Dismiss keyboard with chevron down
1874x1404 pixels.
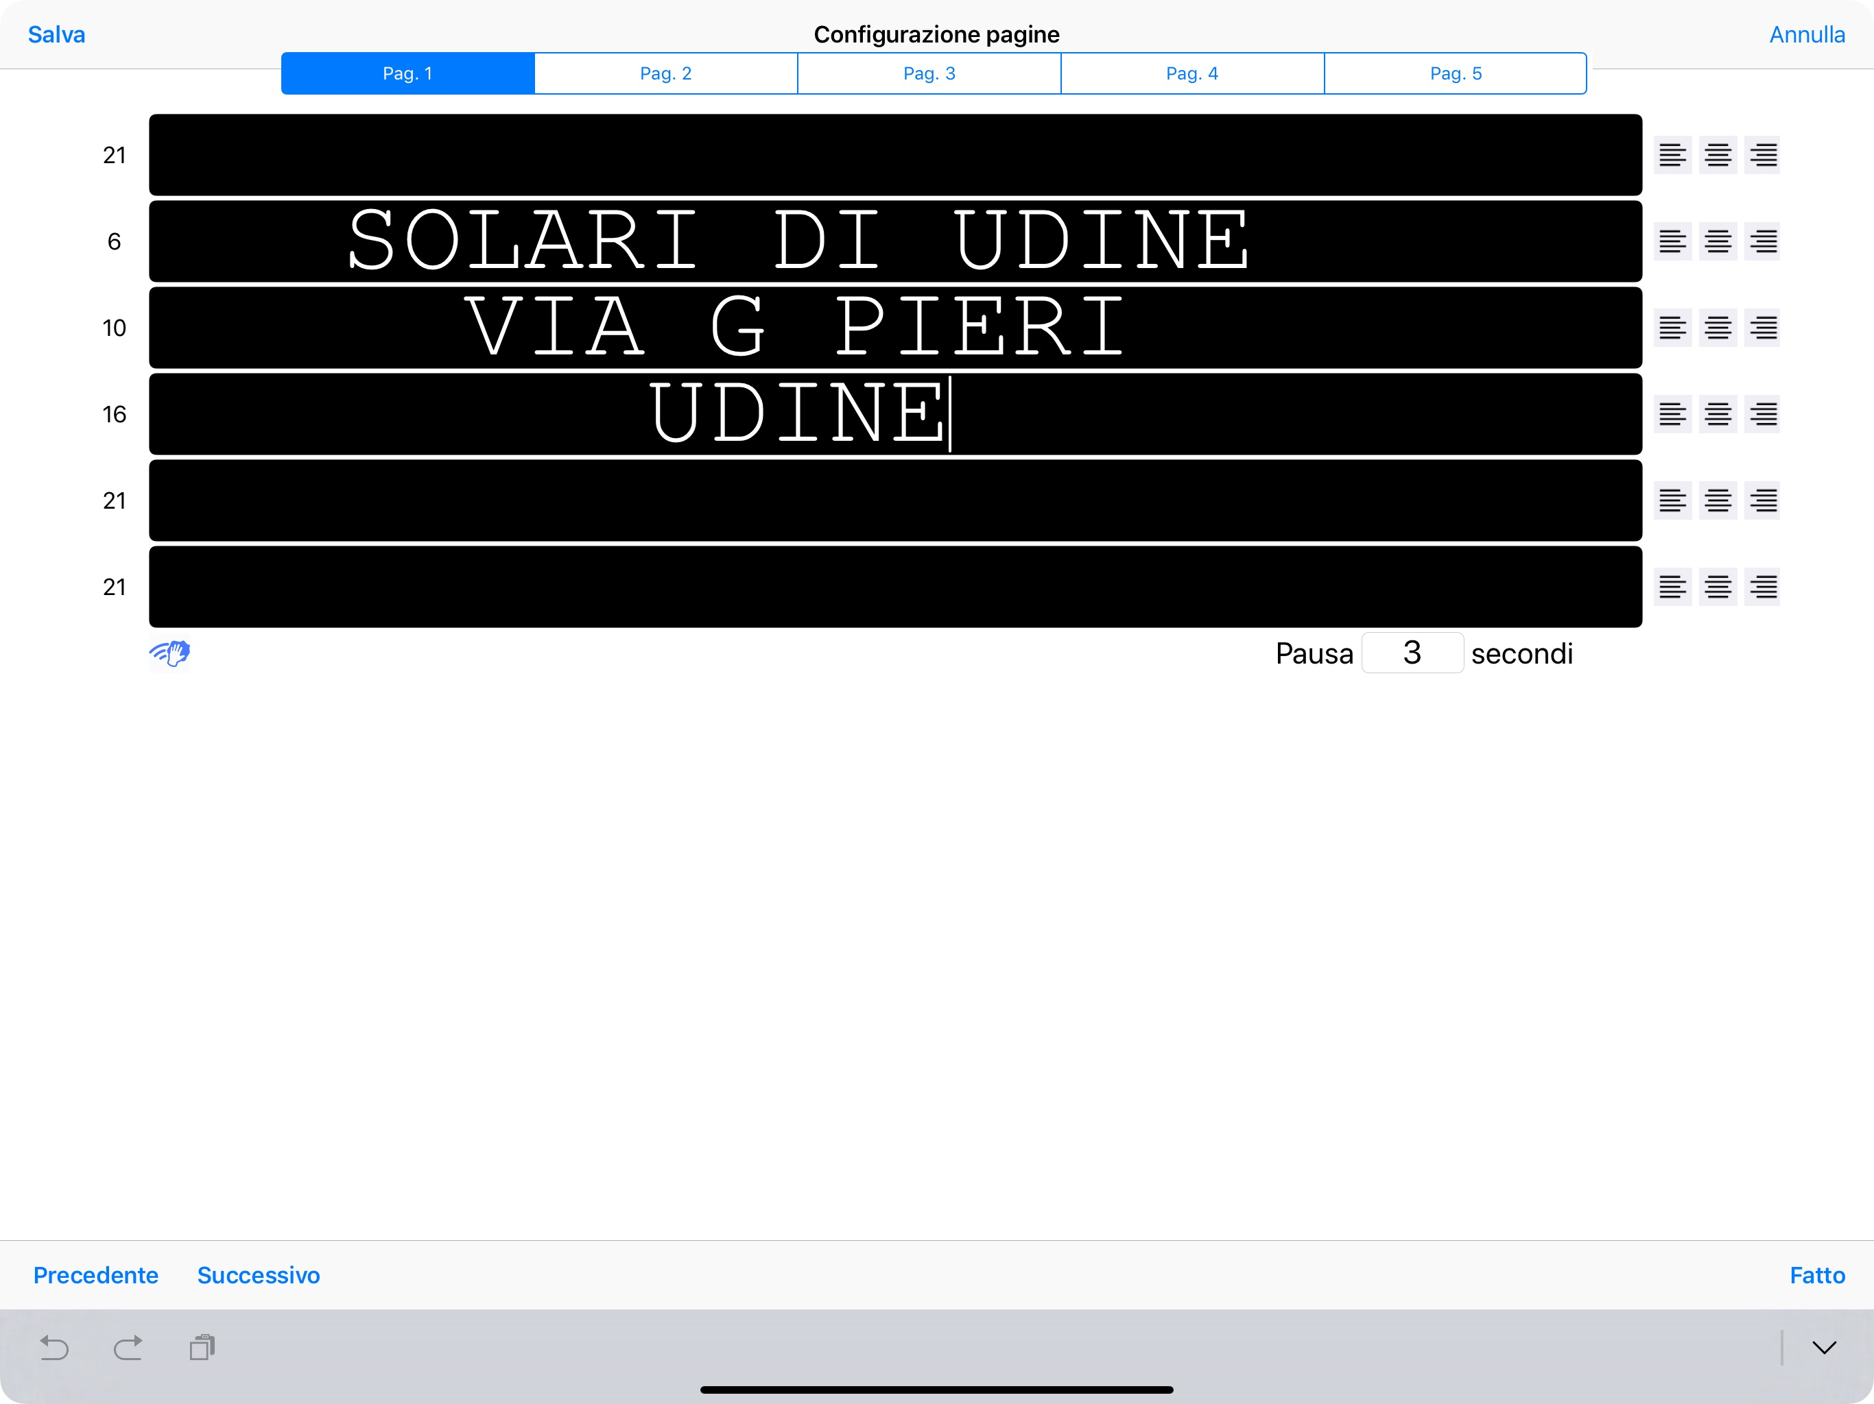[1824, 1347]
